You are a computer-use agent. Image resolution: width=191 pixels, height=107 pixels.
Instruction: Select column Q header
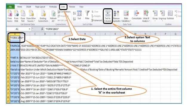click(175, 34)
